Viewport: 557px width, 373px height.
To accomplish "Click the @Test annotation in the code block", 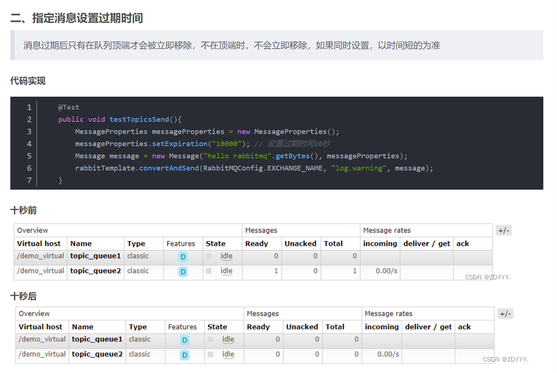I will [x=69, y=107].
